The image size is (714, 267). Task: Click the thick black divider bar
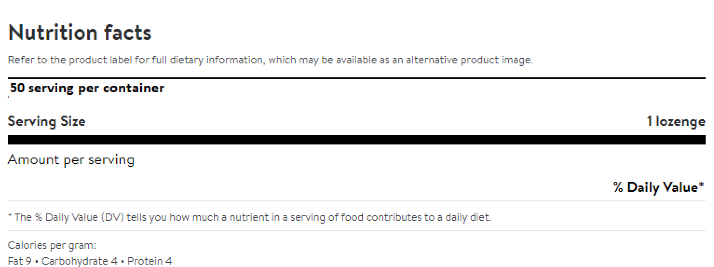pos(356,140)
